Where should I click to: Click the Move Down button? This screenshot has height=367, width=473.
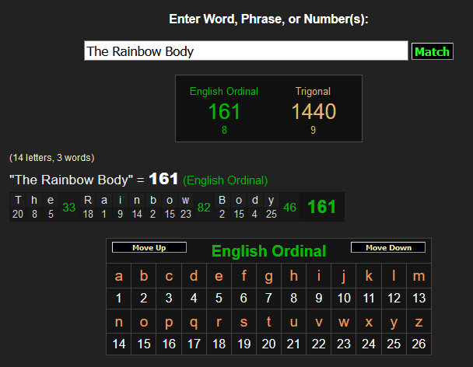pos(387,248)
